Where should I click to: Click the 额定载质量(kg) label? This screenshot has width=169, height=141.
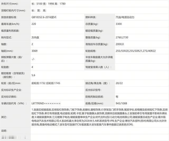point(95,31)
